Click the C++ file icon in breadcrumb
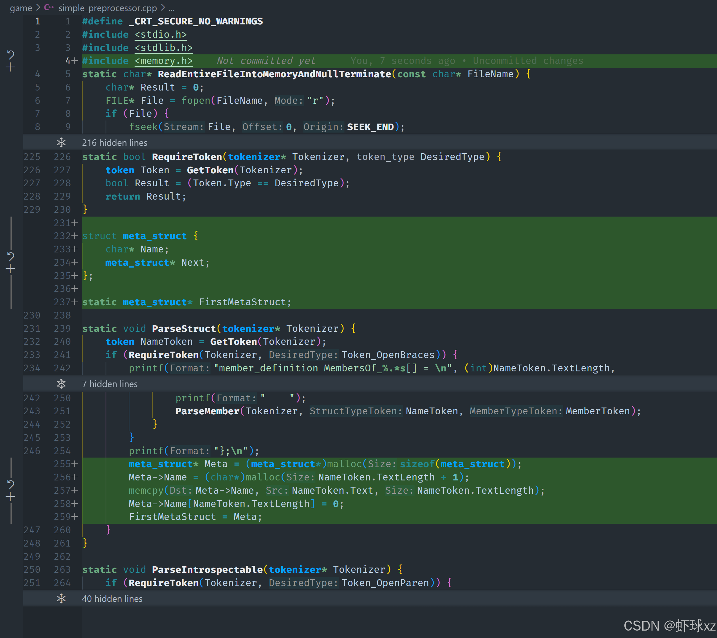The height and width of the screenshot is (638, 717). (x=49, y=7)
